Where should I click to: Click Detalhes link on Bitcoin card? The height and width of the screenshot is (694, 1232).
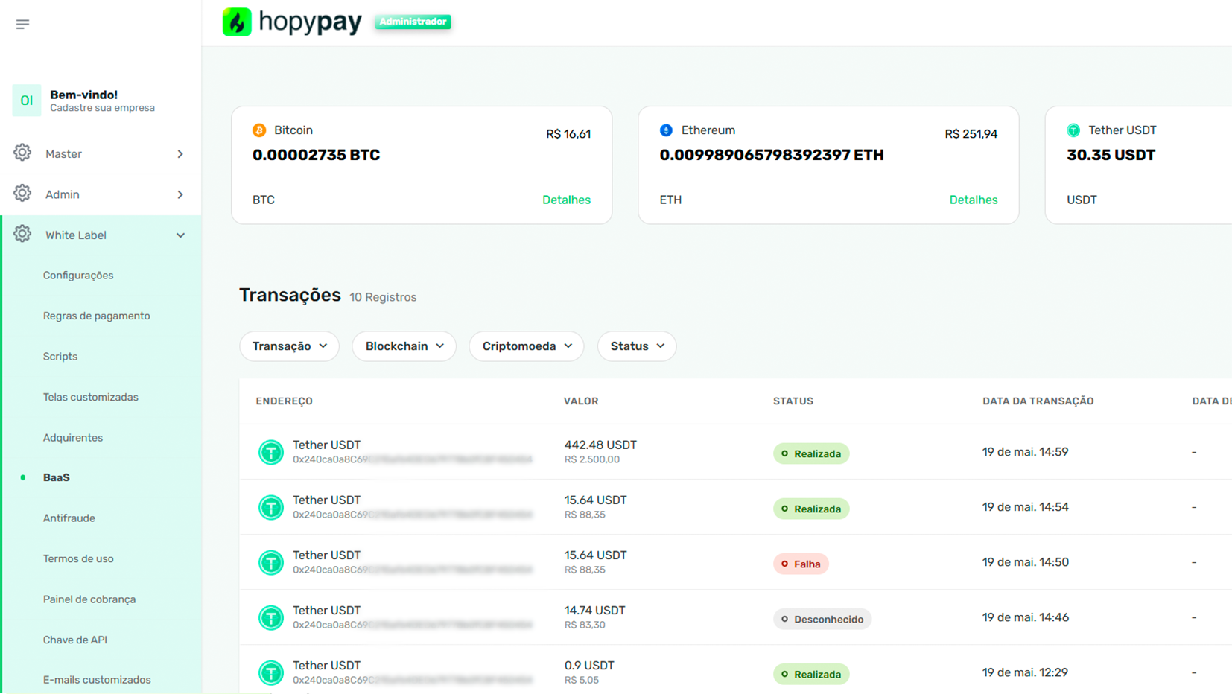point(566,200)
